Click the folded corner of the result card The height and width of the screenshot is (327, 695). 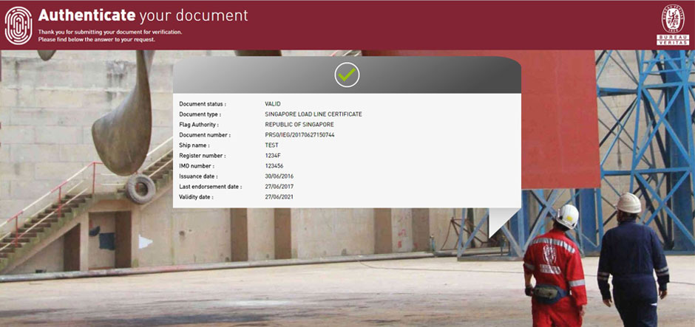(x=504, y=224)
